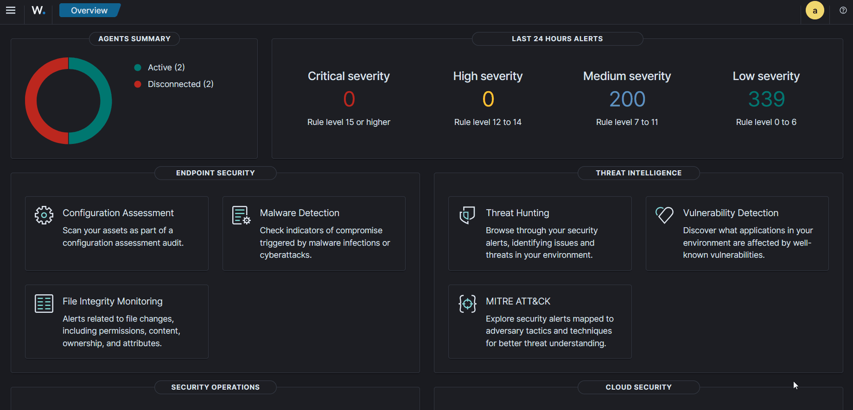
Task: Open user avatar menu
Action: click(x=815, y=10)
